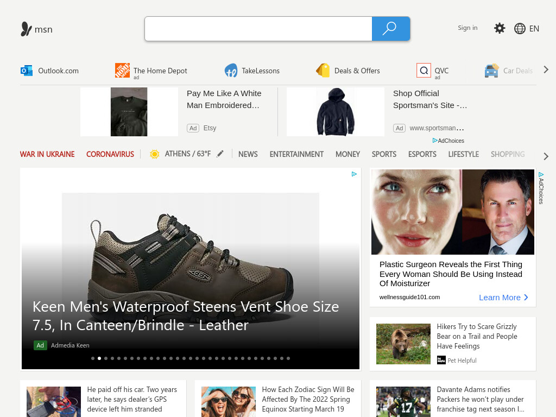Click the two women with sunglasses thumbnail

pyautogui.click(x=229, y=402)
